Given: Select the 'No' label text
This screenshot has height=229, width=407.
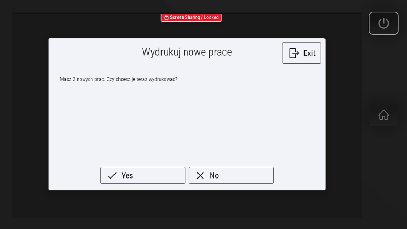Looking at the screenshot, I should pos(214,176).
